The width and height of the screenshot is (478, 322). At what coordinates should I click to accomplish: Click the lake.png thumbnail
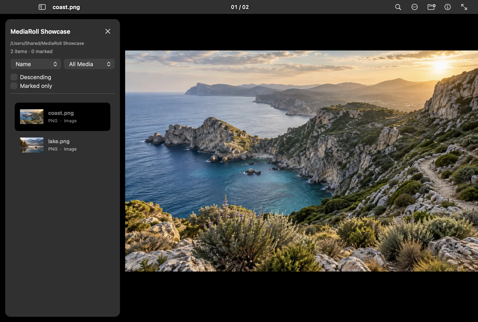pyautogui.click(x=32, y=145)
